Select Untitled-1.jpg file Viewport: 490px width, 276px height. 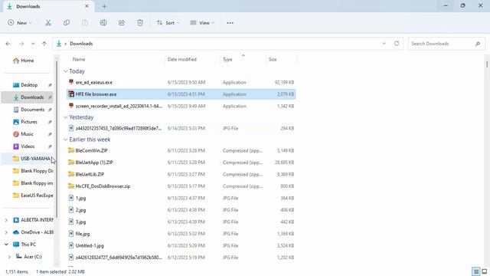pos(181,245)
